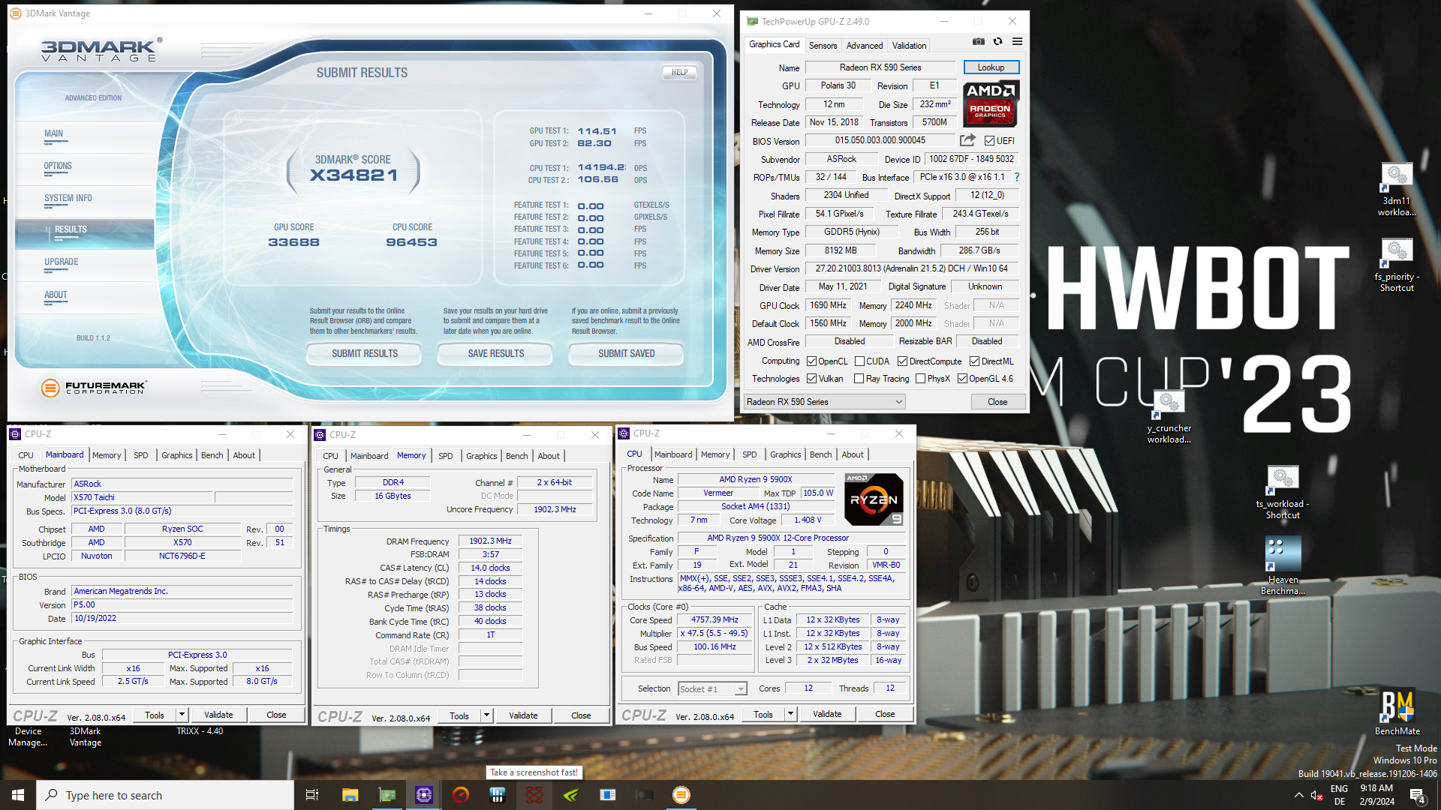This screenshot has height=810, width=1441.
Task: Open Bench tab in Memory CPU-Z window
Action: [x=516, y=456]
